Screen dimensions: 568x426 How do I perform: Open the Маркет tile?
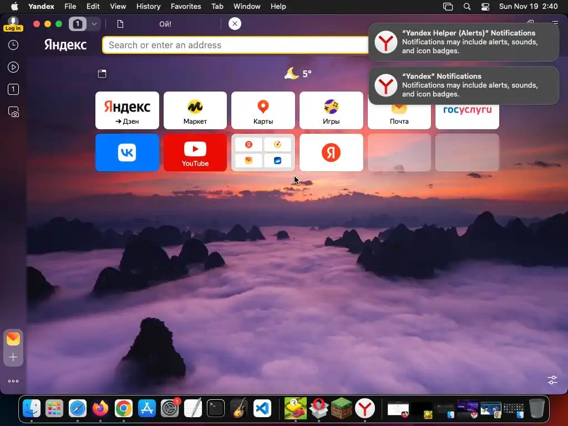pyautogui.click(x=195, y=110)
